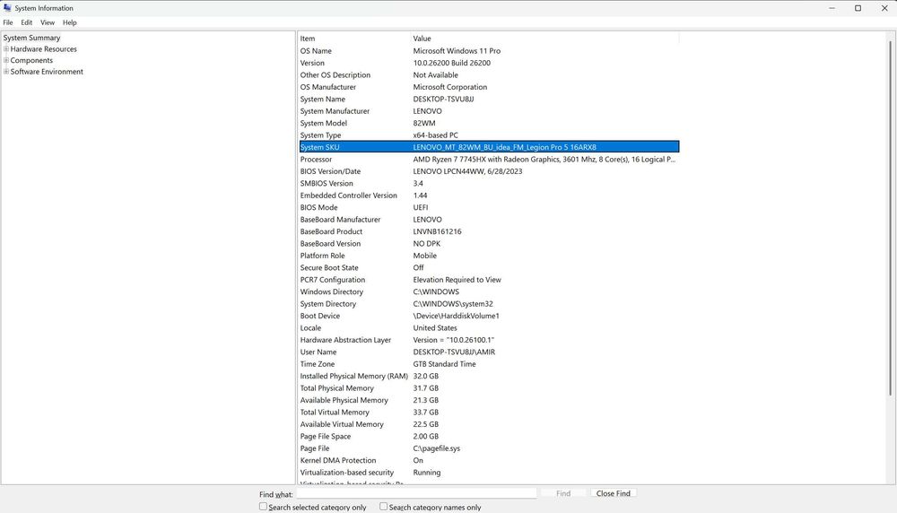Select the BIOS Mode row
Screen dimensions: 897x513
(489, 207)
